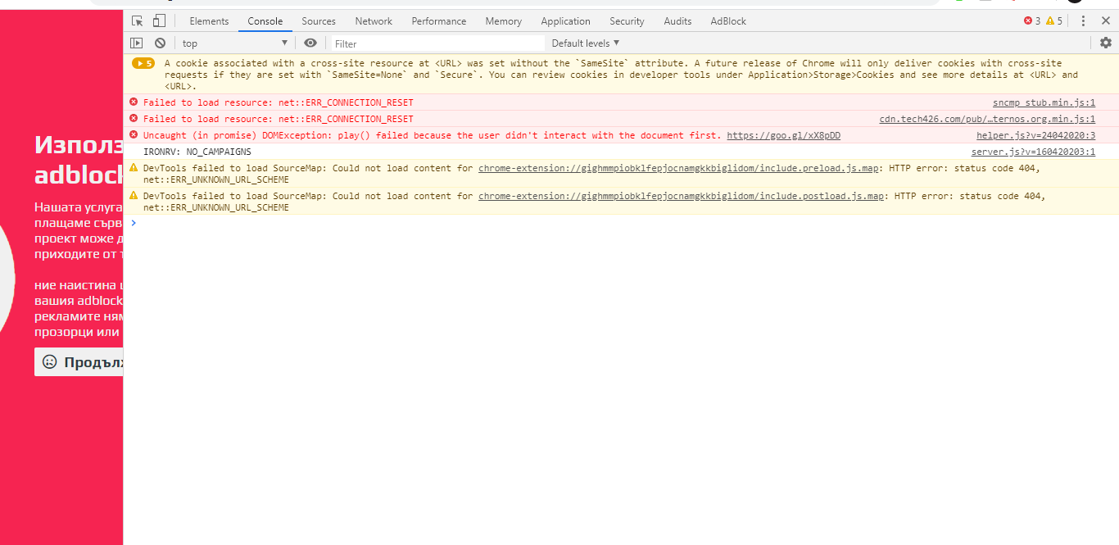This screenshot has height=545, width=1119.
Task: Switch to the Network tab
Action: (x=374, y=21)
